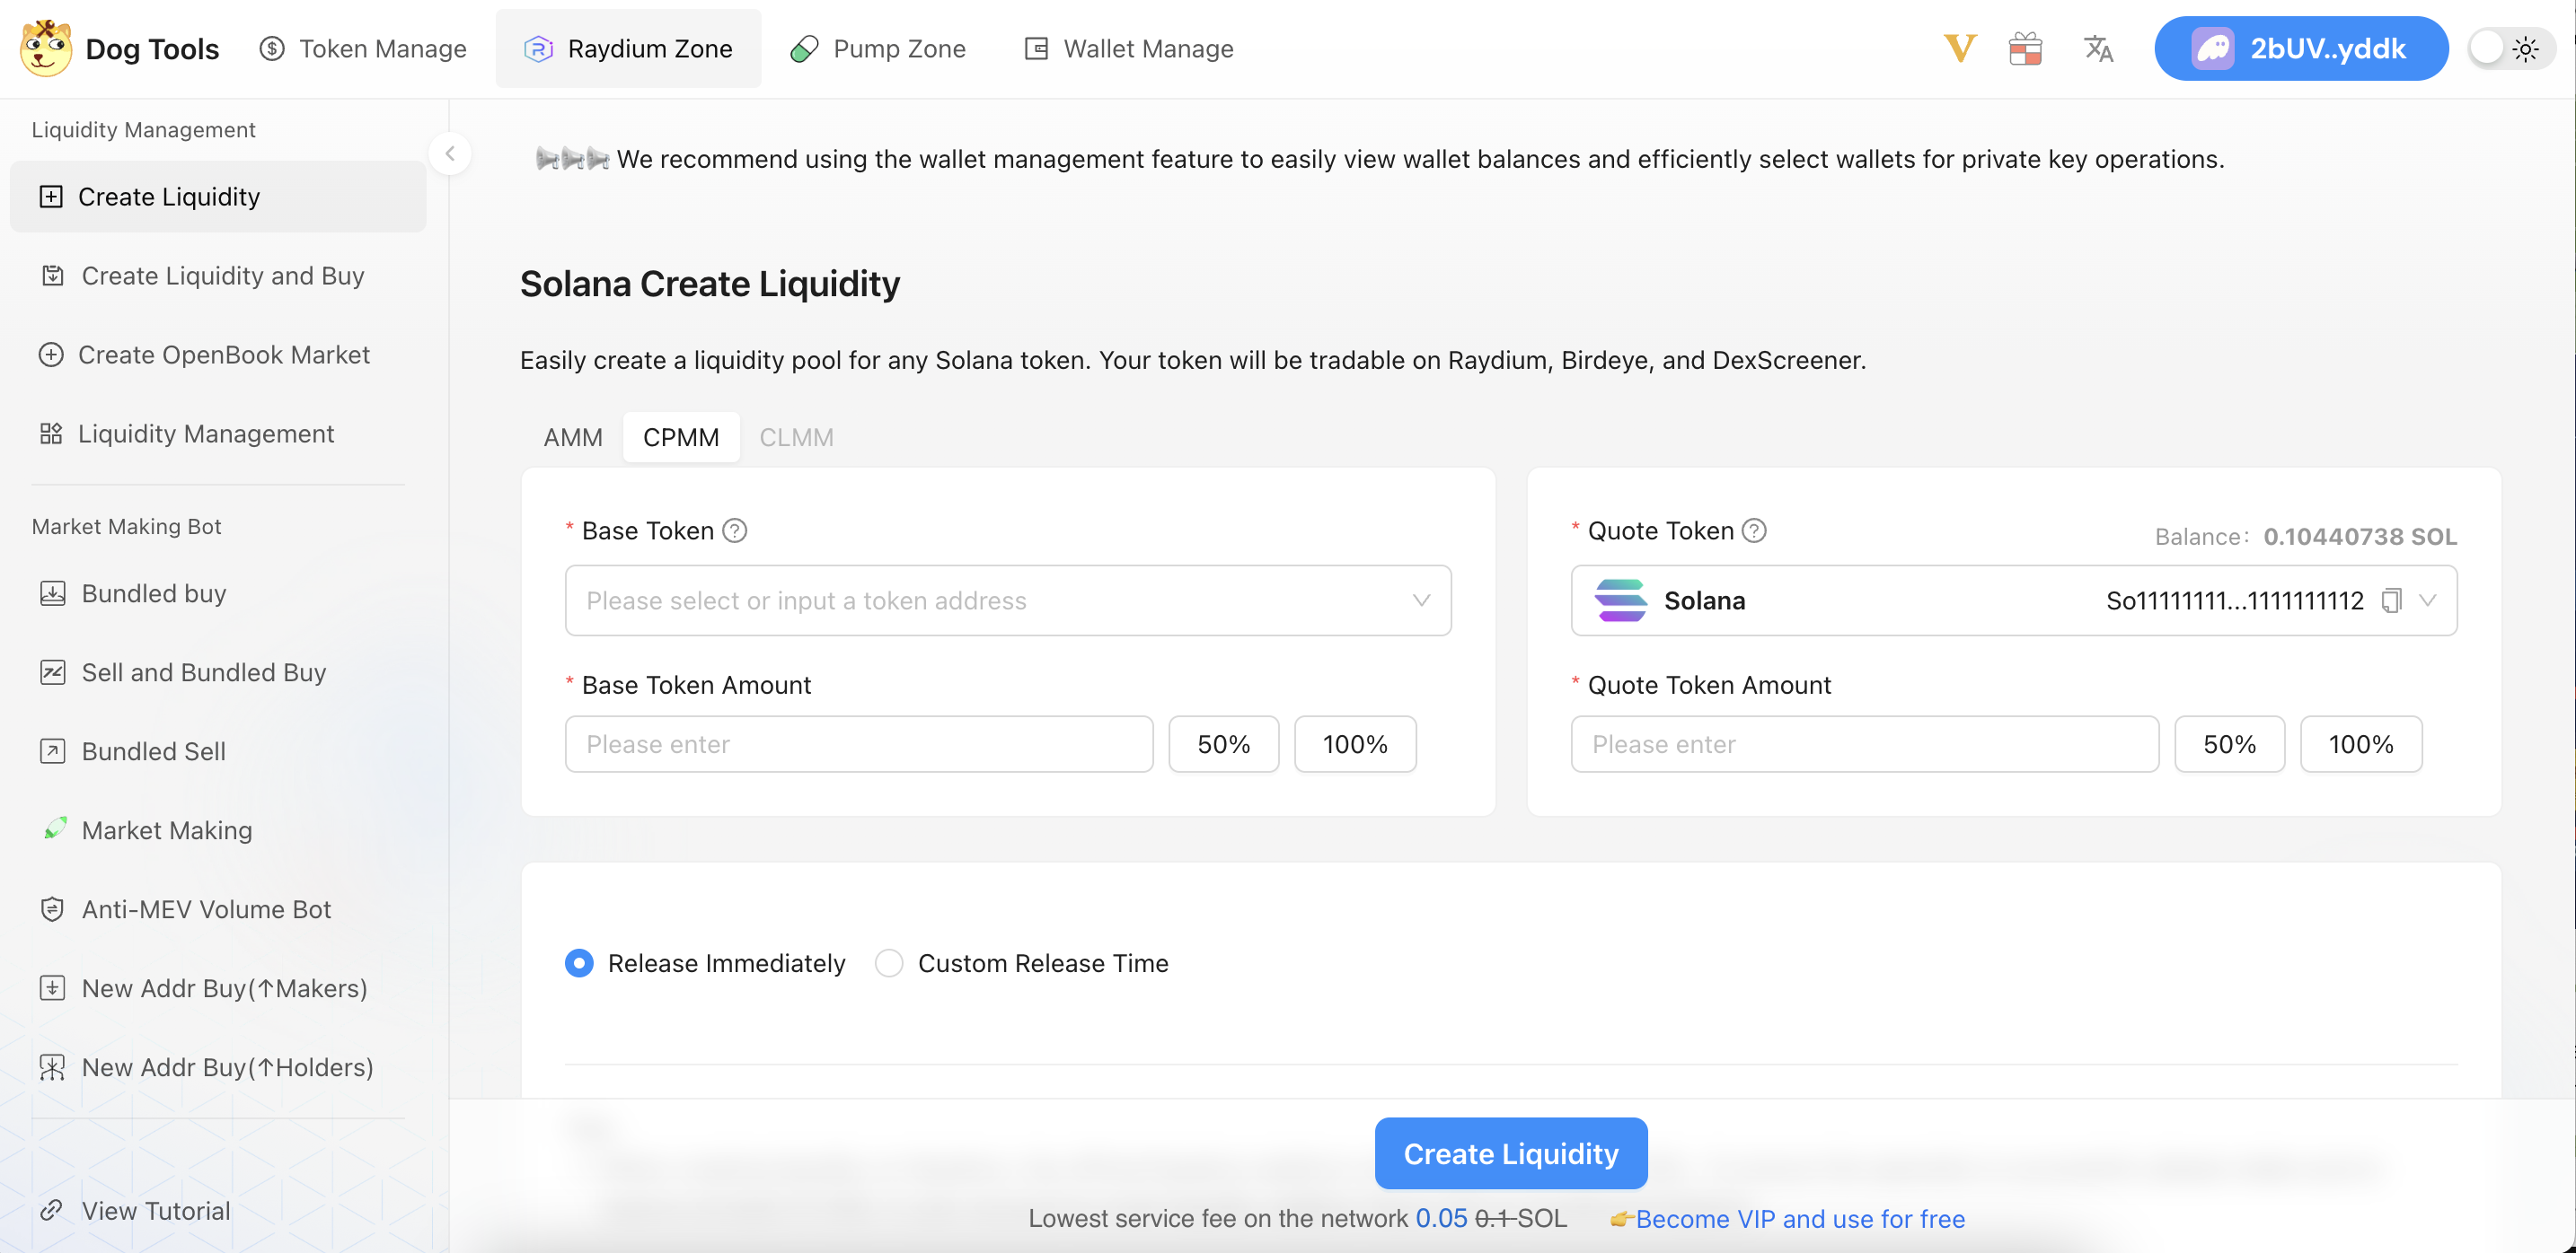Open Bundled Sell page
Screen dimensions: 2576x1253
point(218,751)
